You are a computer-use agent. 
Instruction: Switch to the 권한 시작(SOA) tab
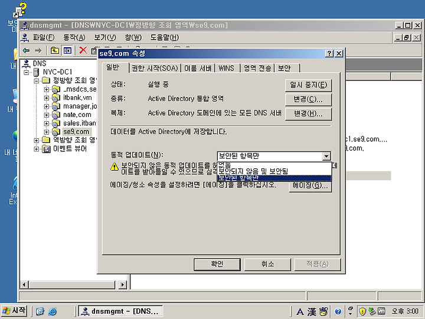coord(155,68)
